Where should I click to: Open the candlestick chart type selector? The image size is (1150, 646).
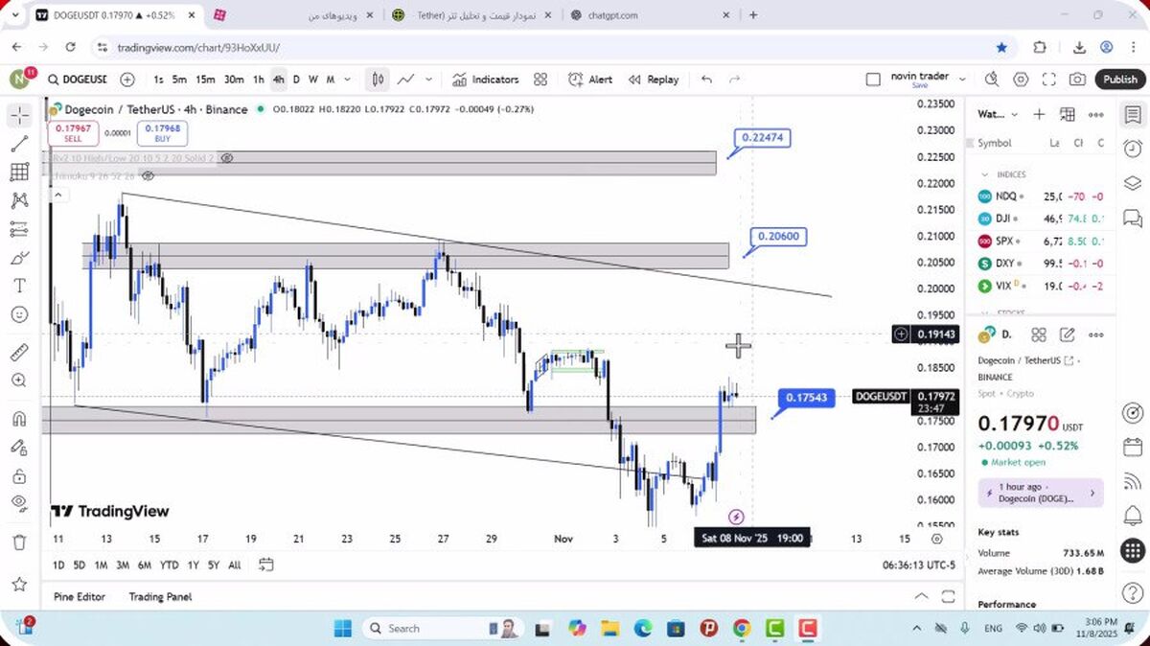[x=379, y=80]
